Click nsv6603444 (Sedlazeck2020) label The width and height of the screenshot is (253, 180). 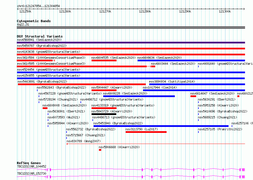(x=173, y=64)
